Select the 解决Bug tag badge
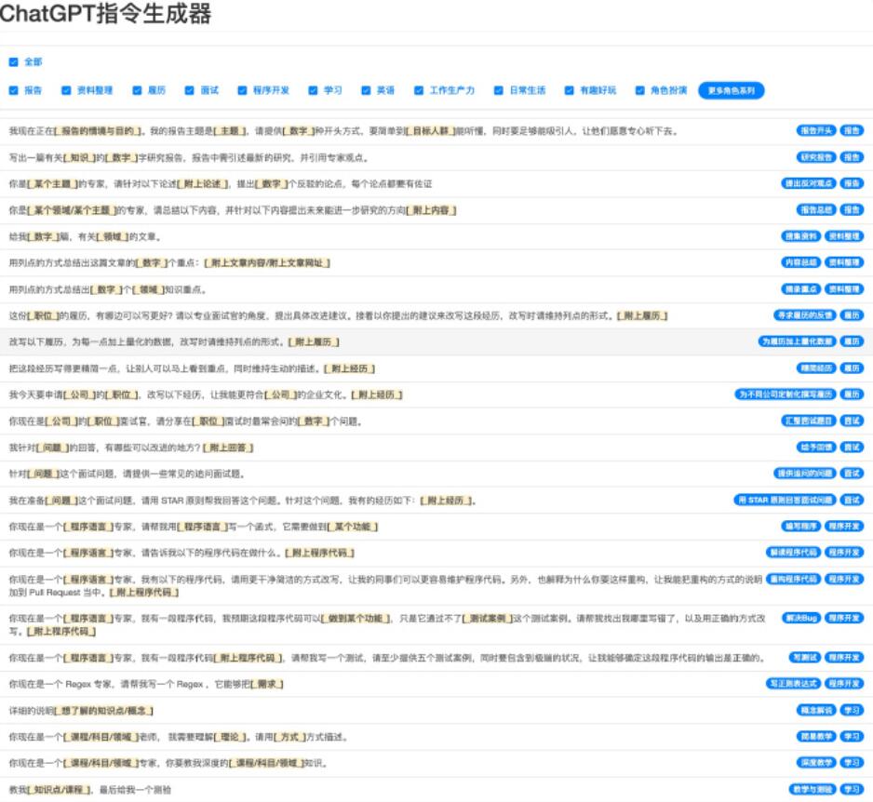 pos(802,617)
